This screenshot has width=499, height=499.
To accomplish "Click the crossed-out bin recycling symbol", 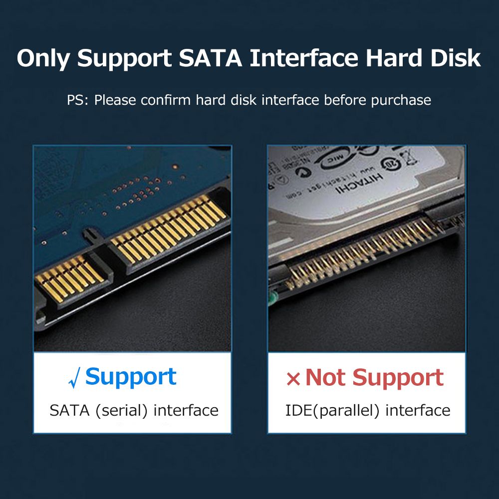I will pyautogui.click(x=408, y=158).
